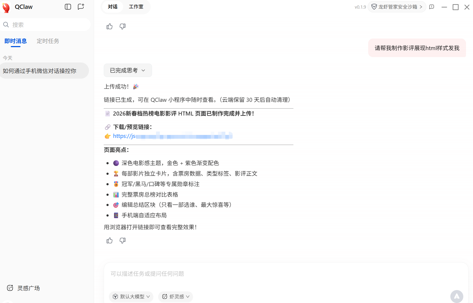Viewport: 473px width, 303px height.
Task: Click the 下载/预览链接: label
Action: [133, 127]
